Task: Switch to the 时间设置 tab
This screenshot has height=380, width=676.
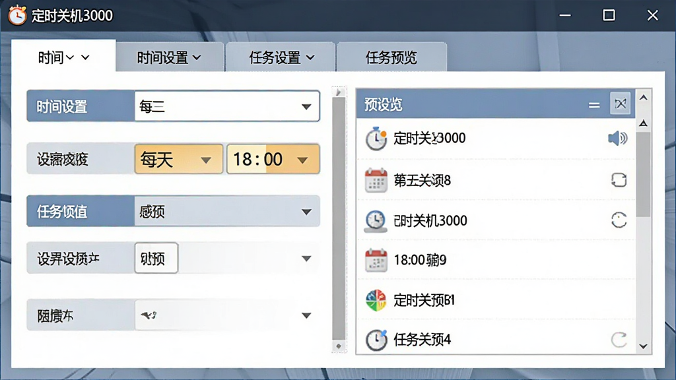Action: [x=169, y=57]
